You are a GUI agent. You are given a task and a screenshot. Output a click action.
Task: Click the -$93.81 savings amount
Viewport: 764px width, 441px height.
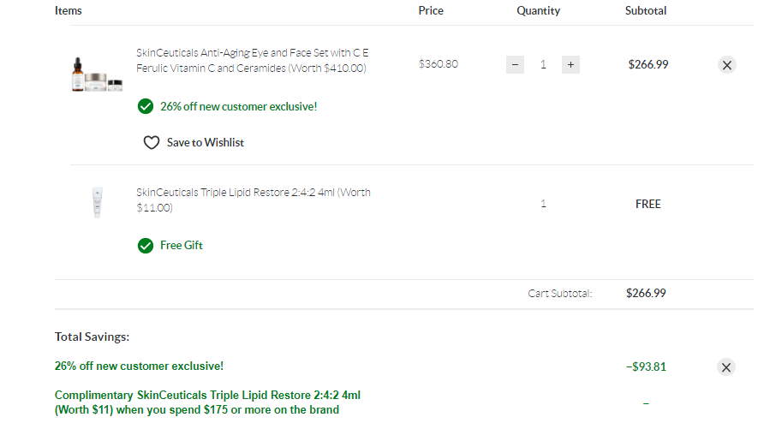coord(646,367)
